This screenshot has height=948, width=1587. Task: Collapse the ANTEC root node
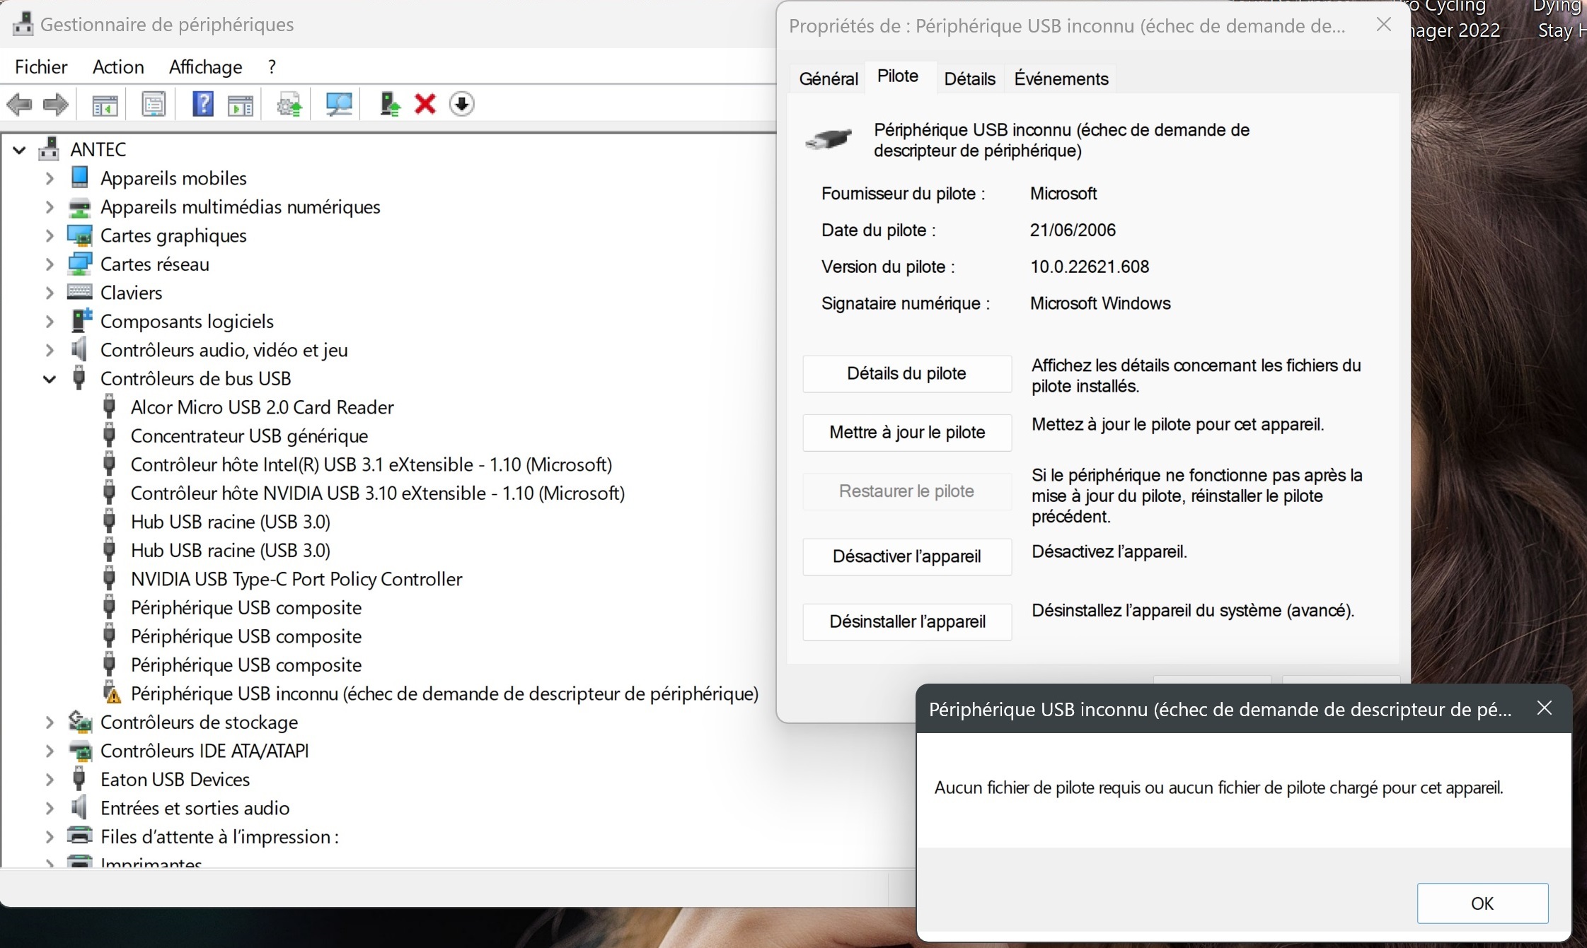click(x=20, y=150)
